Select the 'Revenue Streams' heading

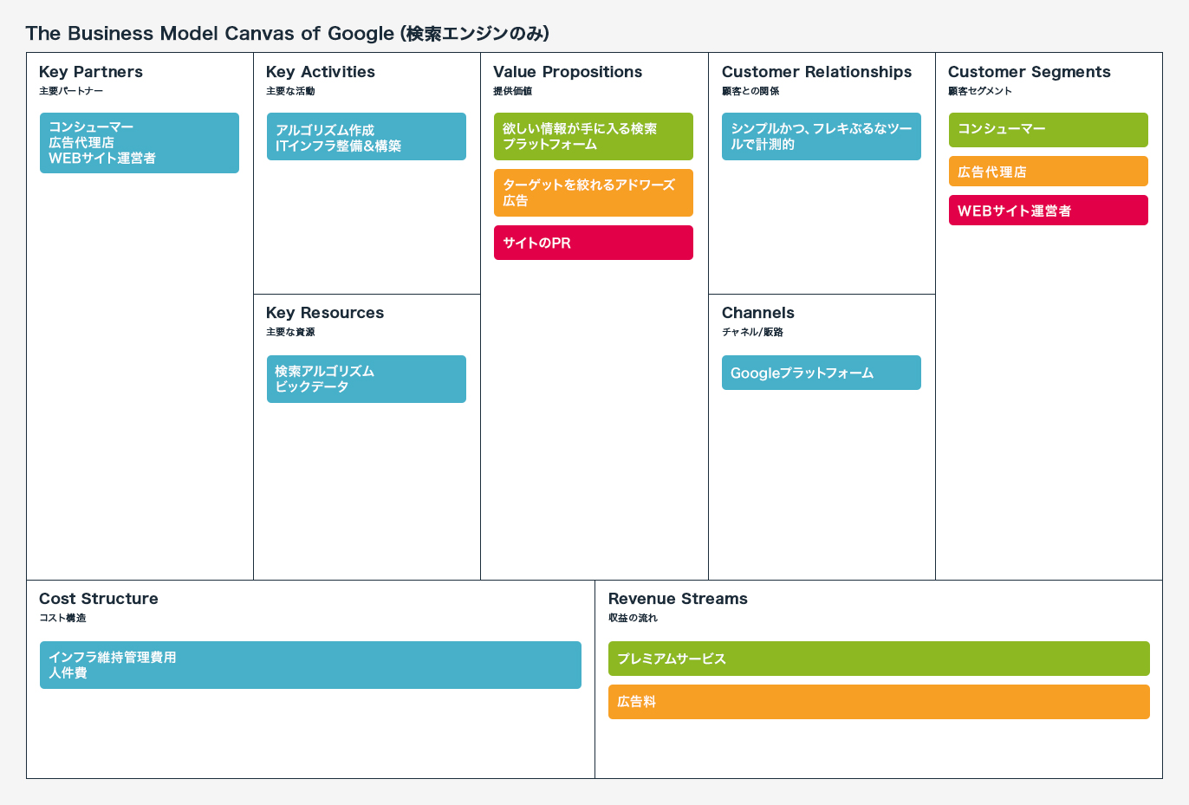pyautogui.click(x=678, y=599)
